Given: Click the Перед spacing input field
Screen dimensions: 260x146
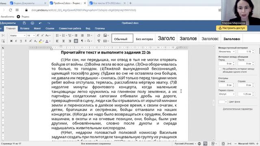Looking at the screenshot, I should coord(227,64).
